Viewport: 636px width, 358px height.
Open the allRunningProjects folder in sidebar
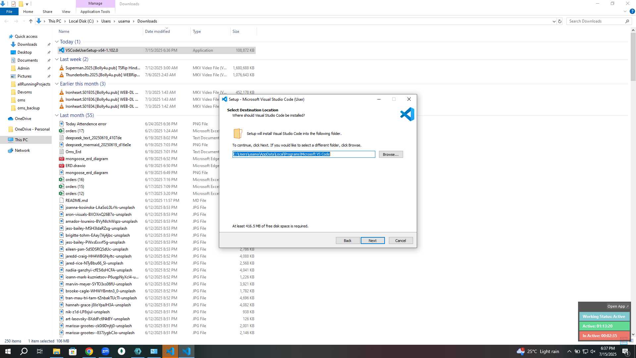tap(34, 84)
